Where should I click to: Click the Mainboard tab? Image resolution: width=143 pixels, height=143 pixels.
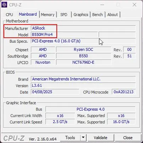click(x=28, y=14)
